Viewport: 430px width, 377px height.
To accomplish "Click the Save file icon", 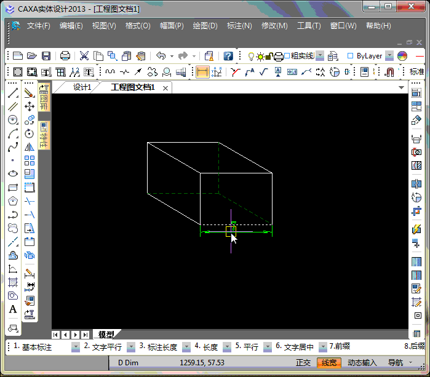I will [x=46, y=56].
